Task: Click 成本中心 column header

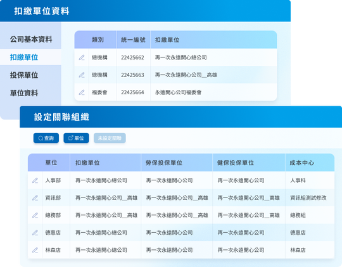Action: click(x=302, y=163)
